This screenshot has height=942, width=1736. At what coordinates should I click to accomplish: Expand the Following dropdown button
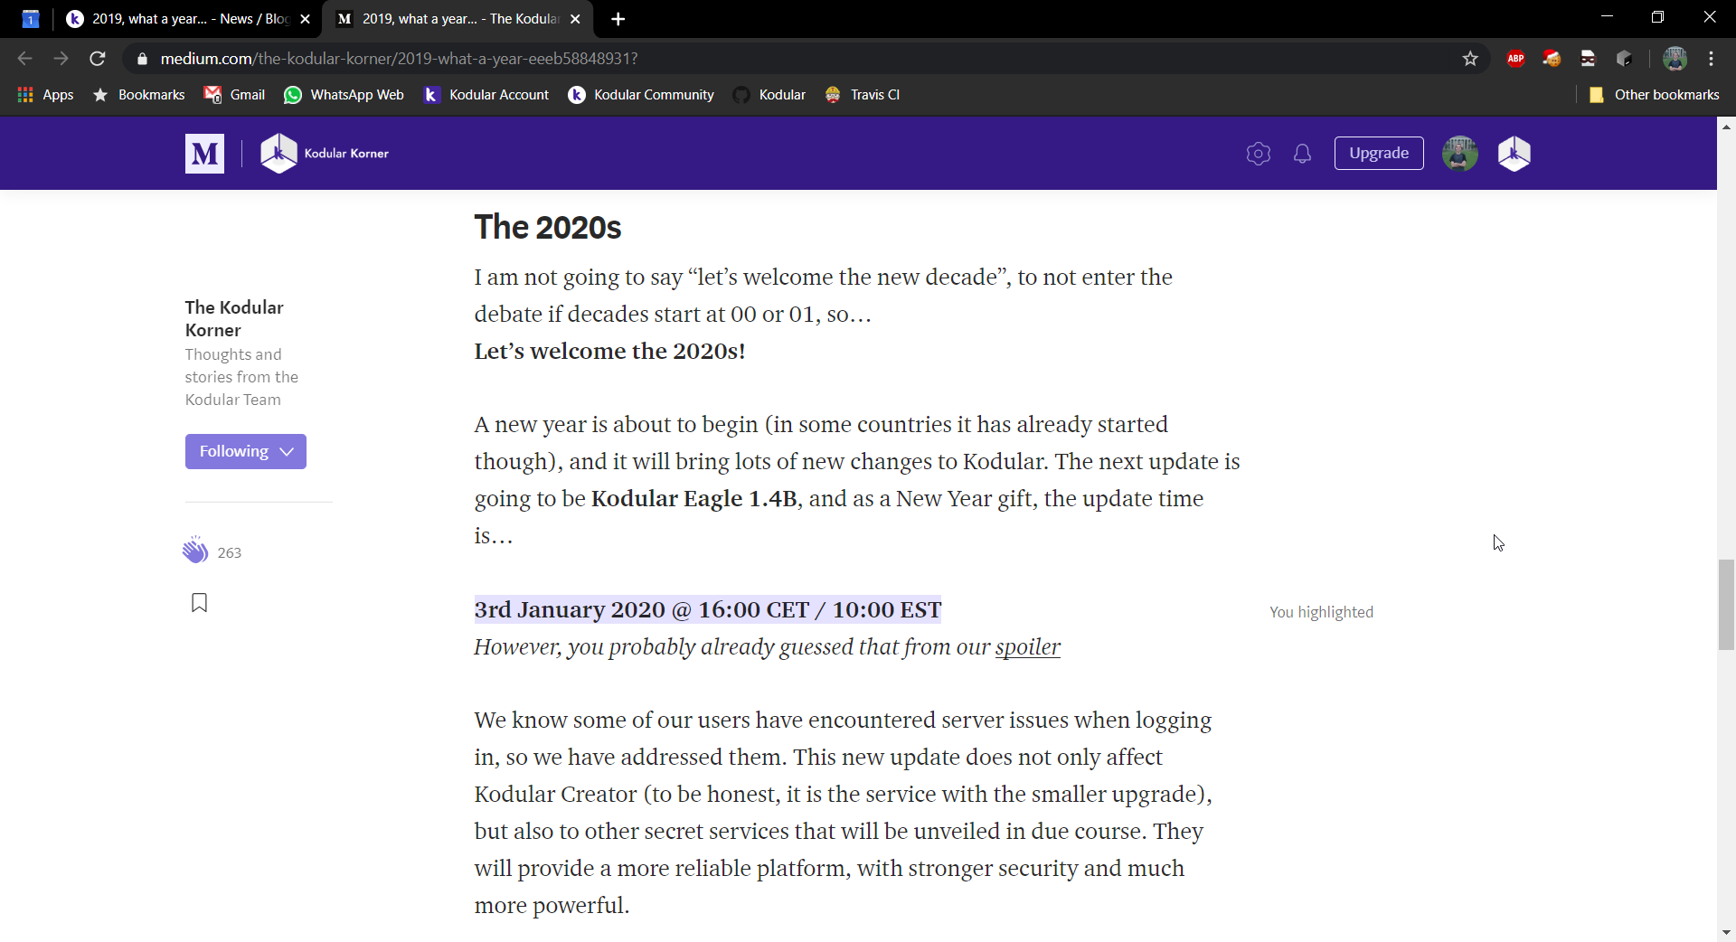tap(246, 451)
